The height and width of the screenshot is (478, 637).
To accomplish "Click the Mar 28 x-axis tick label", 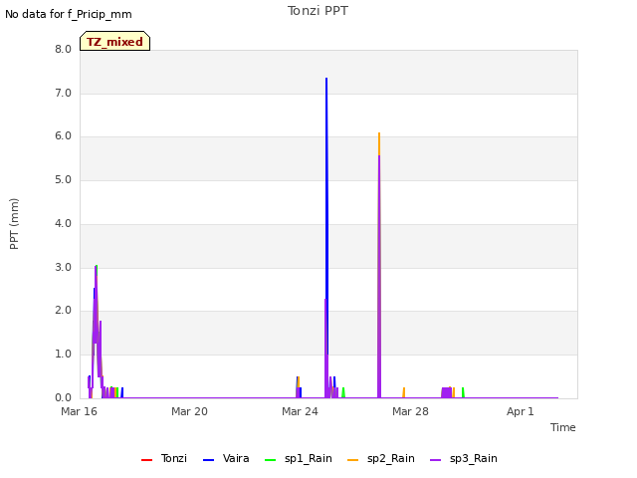I will pyautogui.click(x=410, y=411).
